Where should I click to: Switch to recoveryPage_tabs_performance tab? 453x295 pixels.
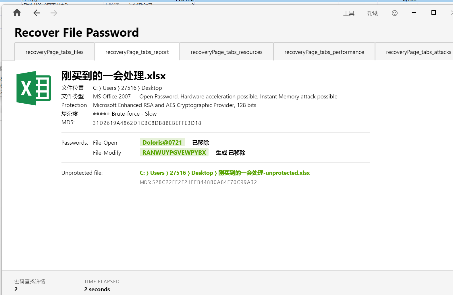coord(324,52)
